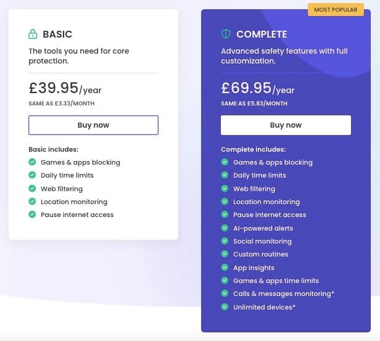Image resolution: width=380 pixels, height=341 pixels.
Task: Click checkmark beside Unlimited devices
Action: coord(225,306)
